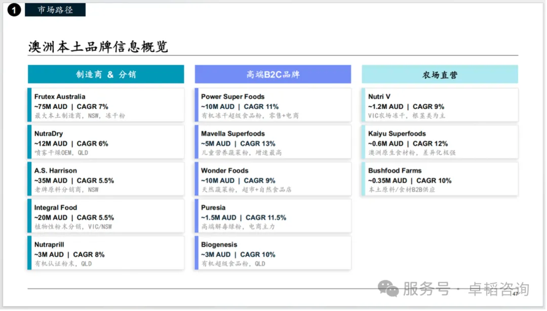This screenshot has width=547, height=311.
Task: Click the ~10M AUD | CAGR 9% figure
Action: (238, 181)
